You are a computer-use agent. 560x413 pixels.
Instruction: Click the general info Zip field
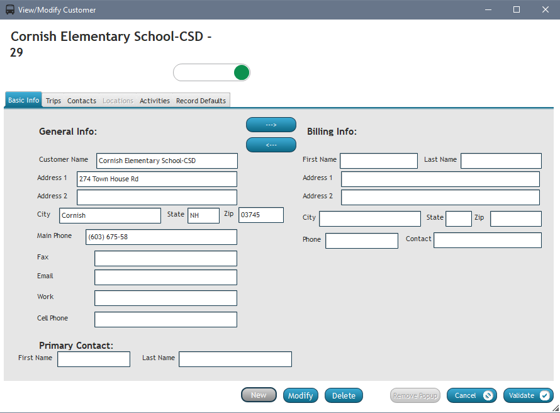260,215
